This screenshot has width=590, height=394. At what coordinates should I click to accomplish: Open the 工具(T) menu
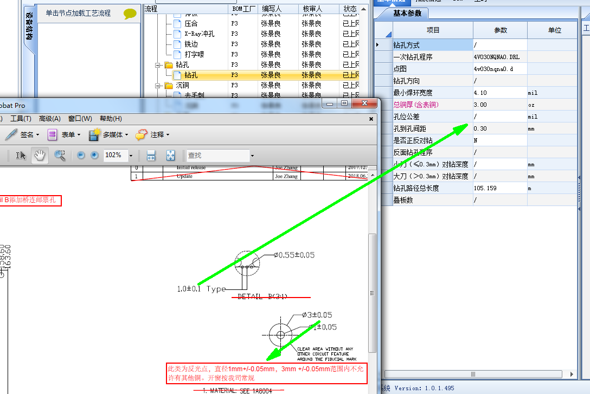[21, 119]
